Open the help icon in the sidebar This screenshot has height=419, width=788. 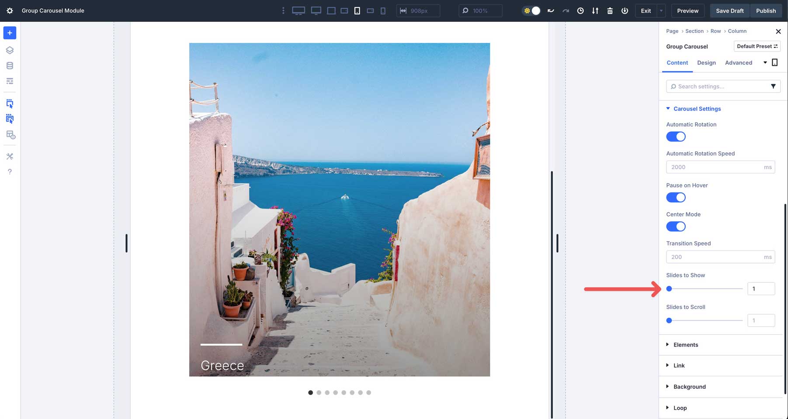coord(10,171)
